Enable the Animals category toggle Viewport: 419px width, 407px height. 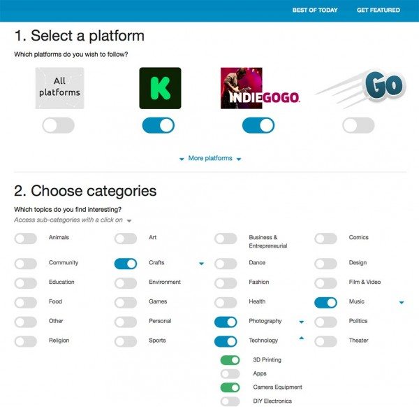pyautogui.click(x=26, y=238)
